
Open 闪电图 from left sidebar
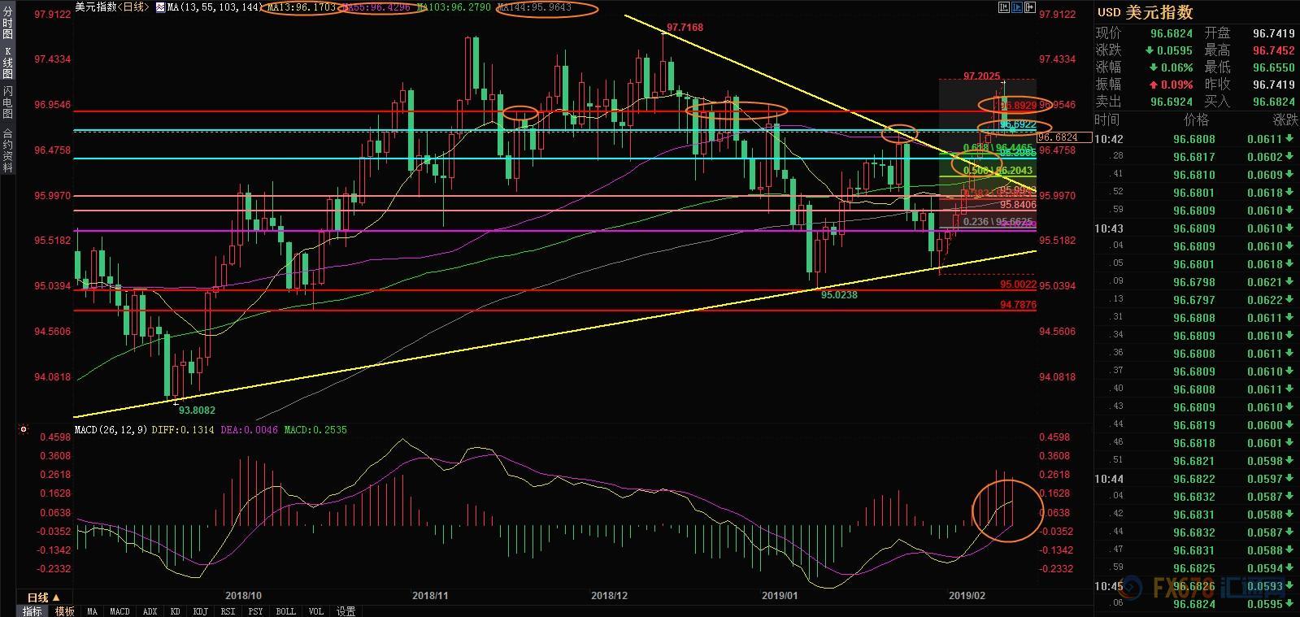[x=8, y=102]
